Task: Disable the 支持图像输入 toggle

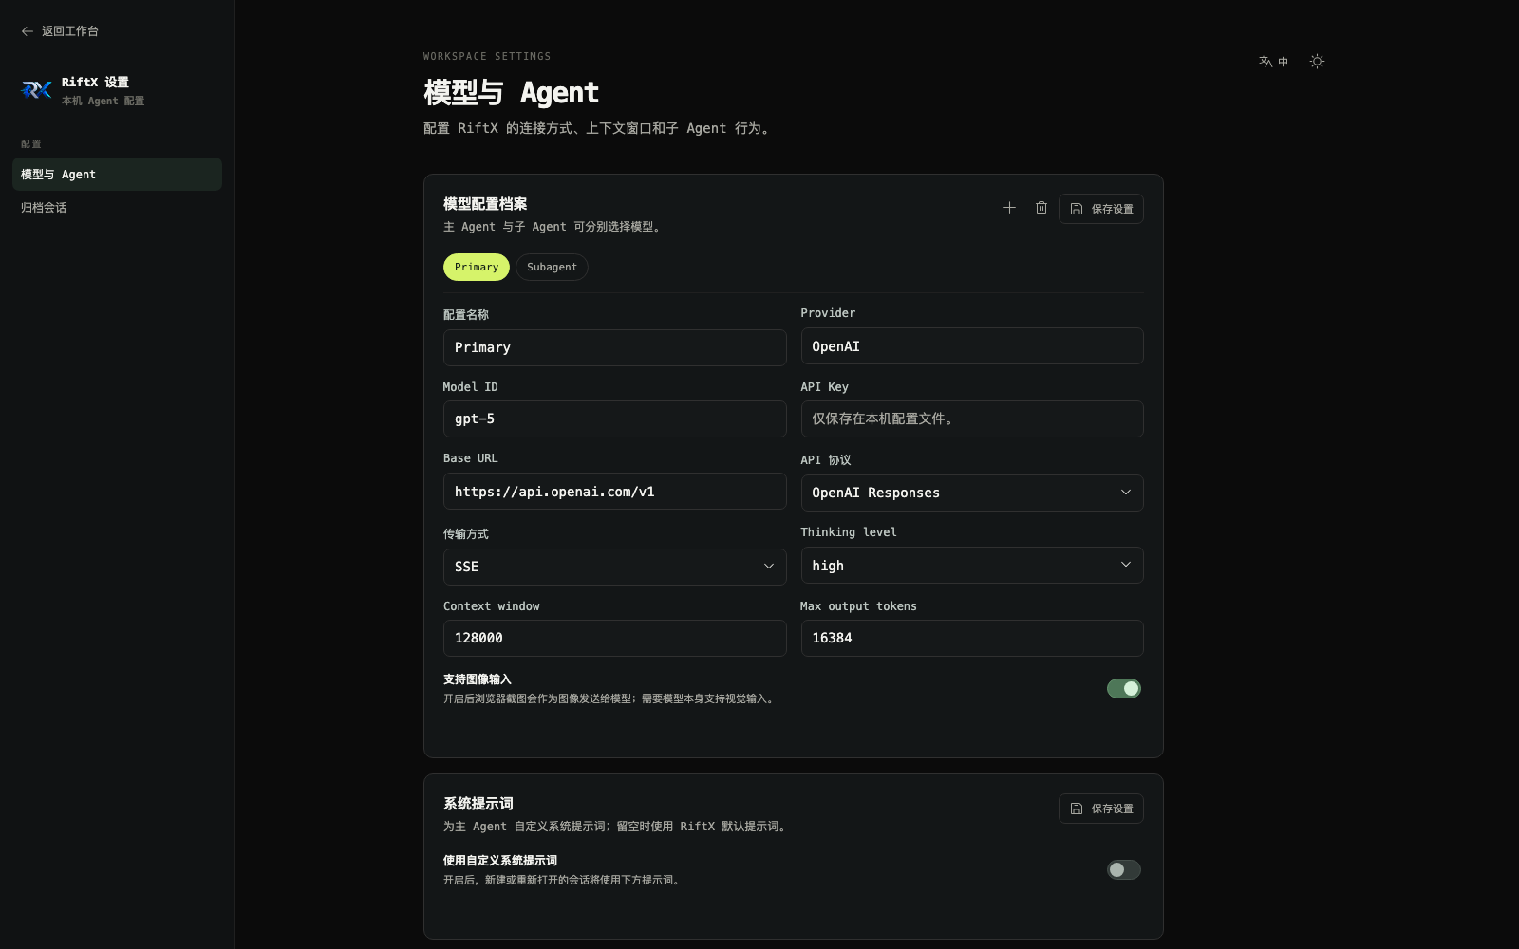Action: pos(1124,689)
